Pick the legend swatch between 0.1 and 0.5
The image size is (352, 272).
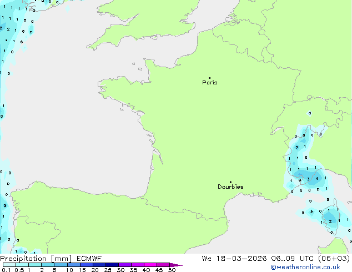point(9,265)
